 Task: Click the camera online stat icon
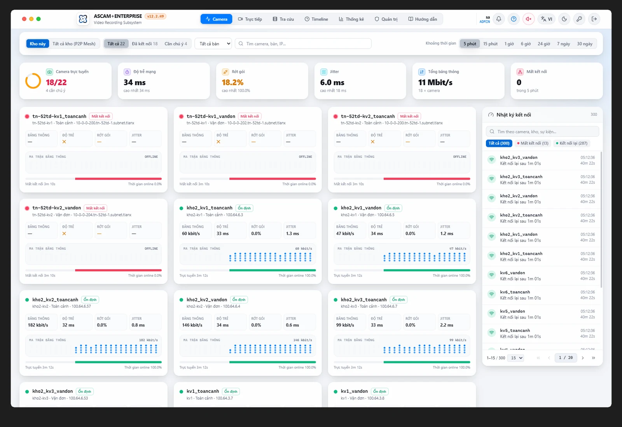pos(49,72)
